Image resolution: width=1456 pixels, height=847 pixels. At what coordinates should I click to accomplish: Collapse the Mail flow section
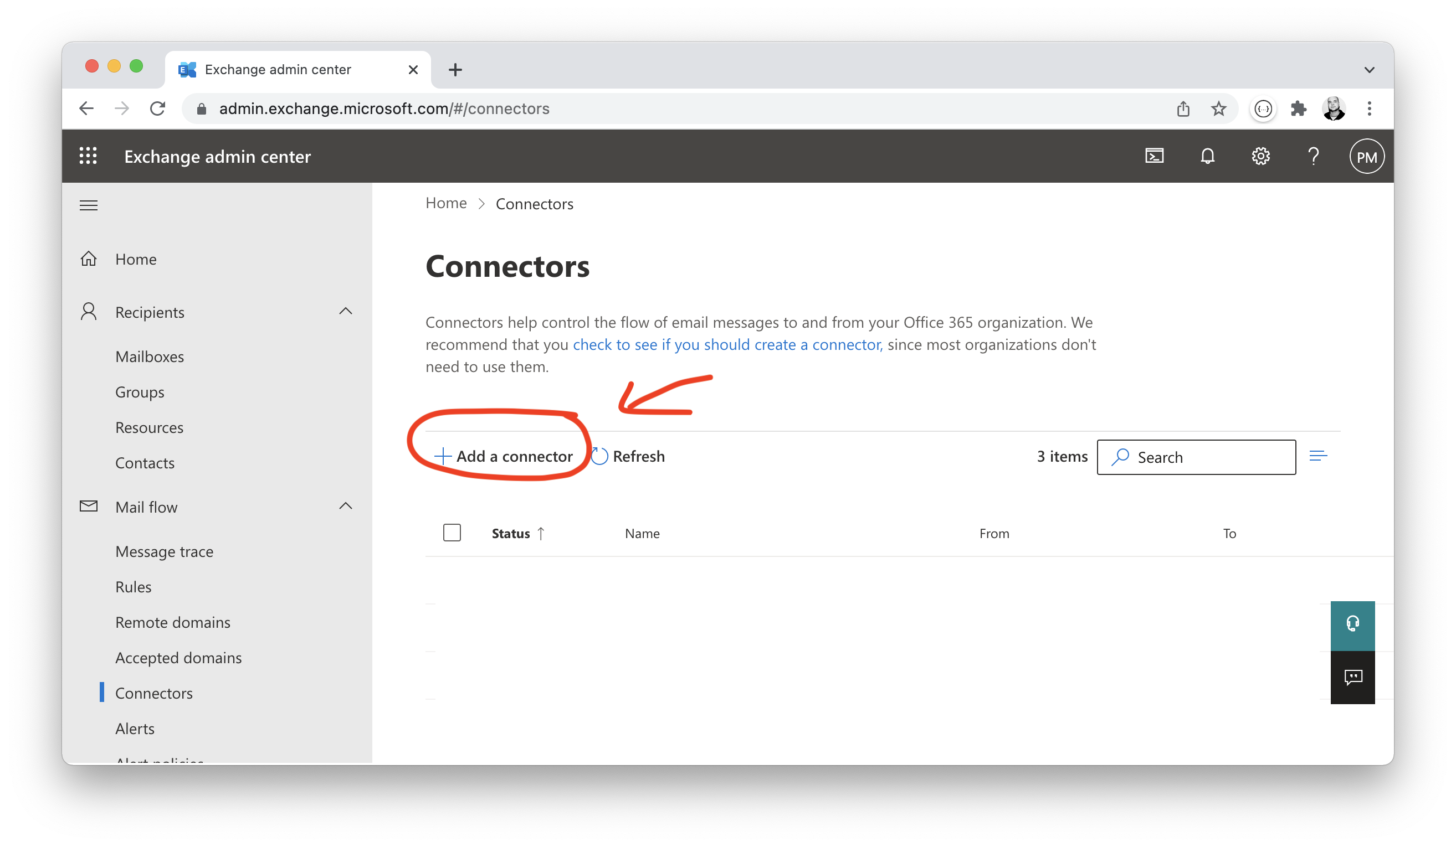pos(346,507)
